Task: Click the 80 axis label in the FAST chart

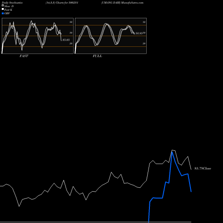Action: pos(71,22)
